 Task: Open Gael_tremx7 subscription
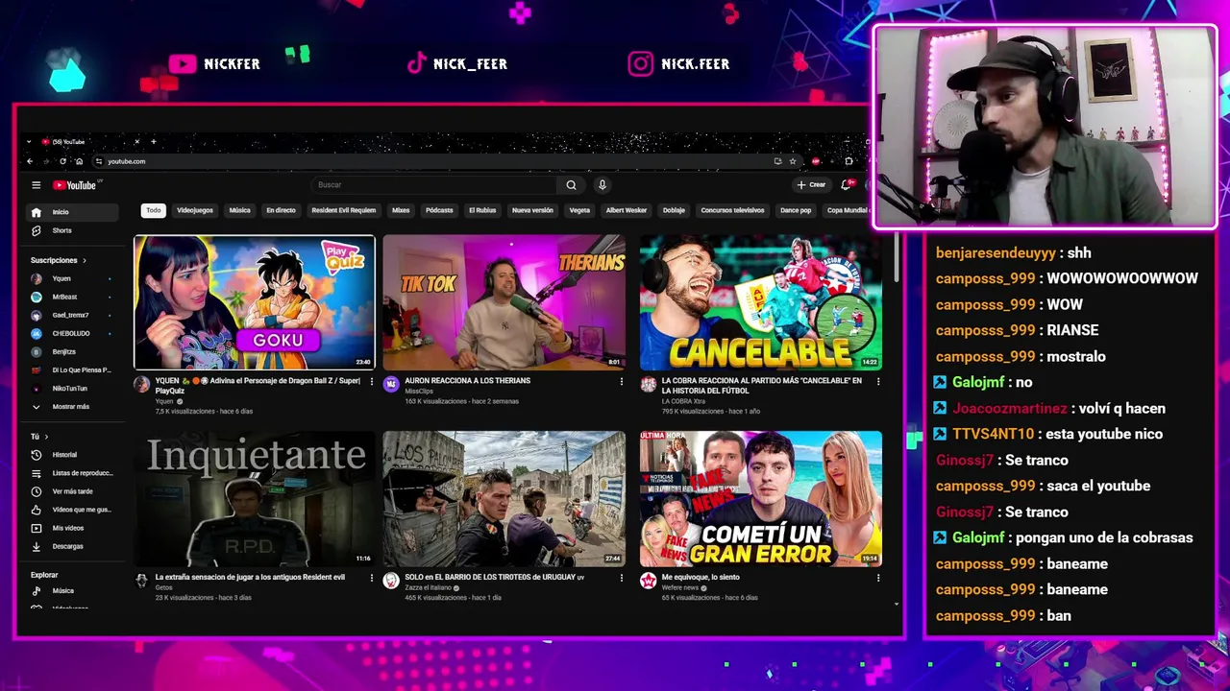tap(72, 315)
